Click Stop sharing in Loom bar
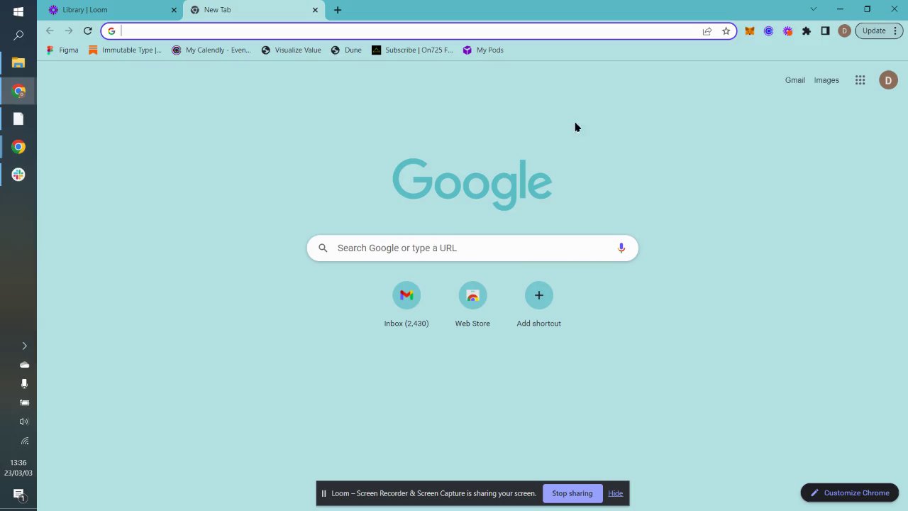The height and width of the screenshot is (511, 908). point(572,493)
